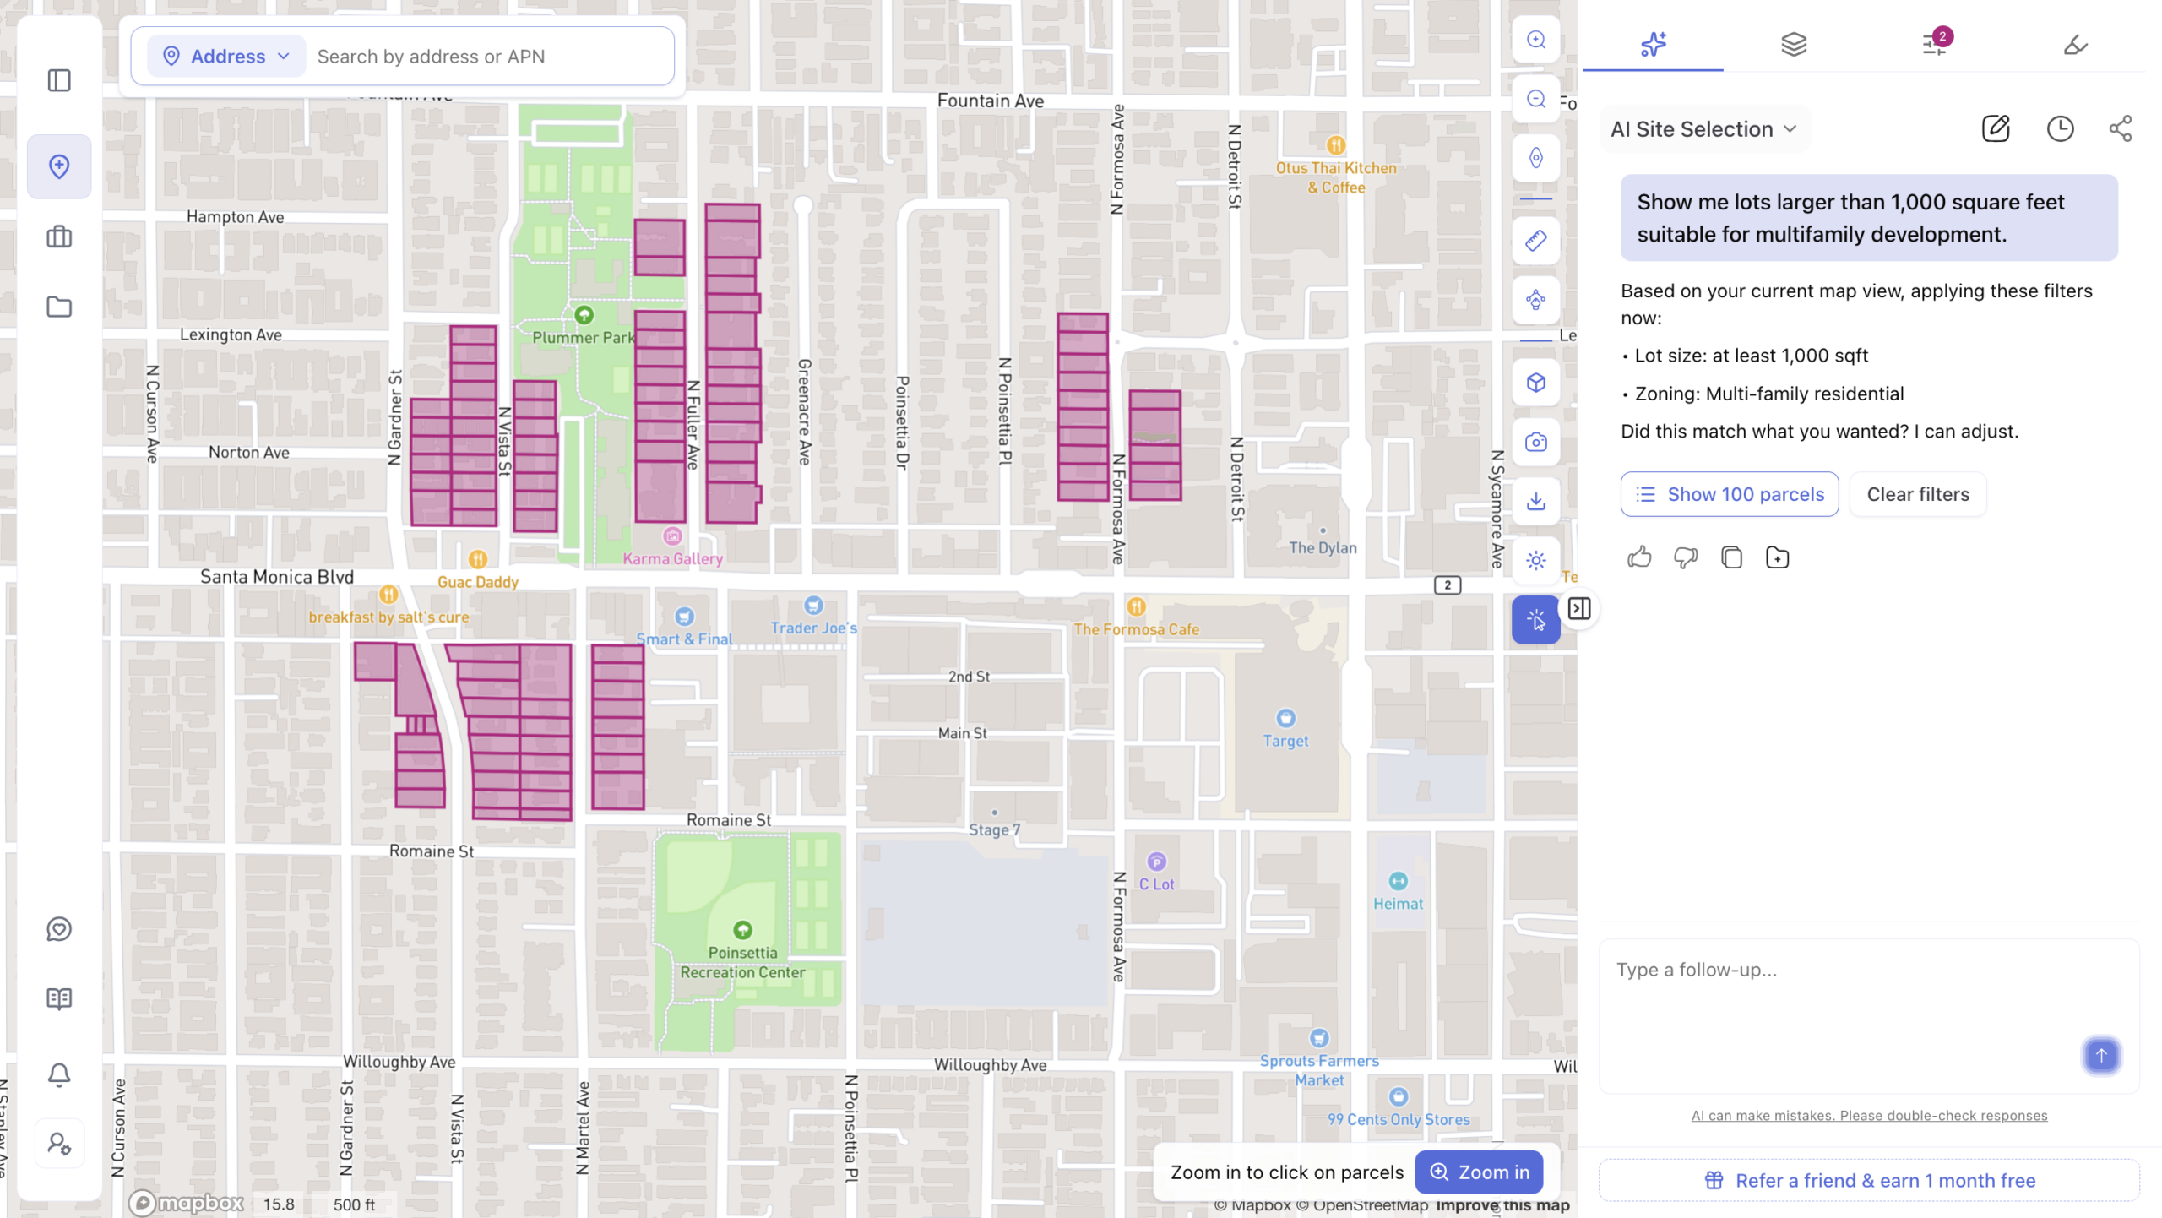Give thumbs down to the AI response
Viewport: 2162px width, 1218px height.
click(x=1686, y=557)
